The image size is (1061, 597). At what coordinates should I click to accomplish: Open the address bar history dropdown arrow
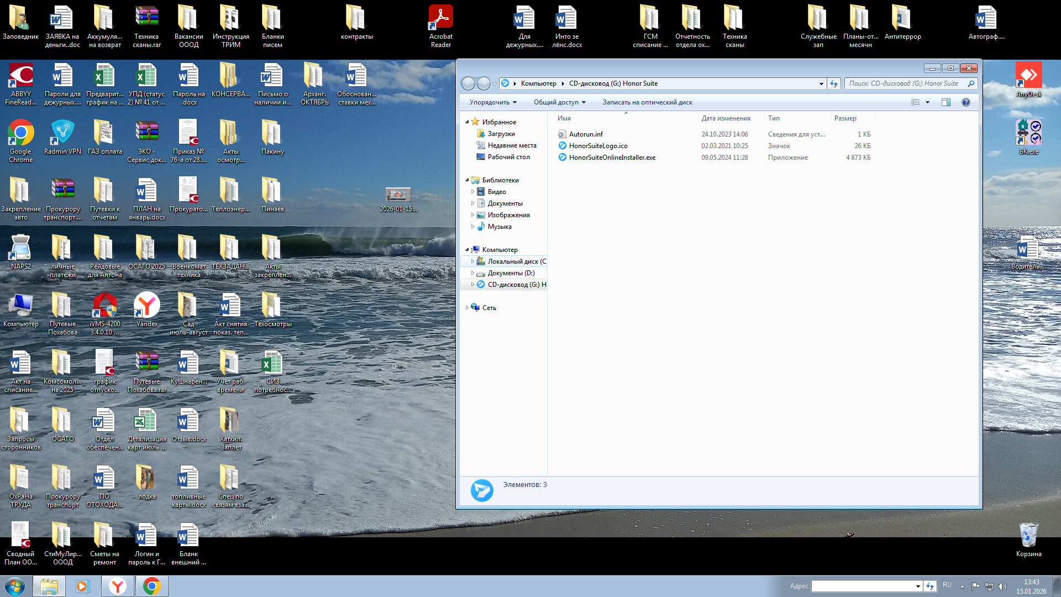(821, 83)
